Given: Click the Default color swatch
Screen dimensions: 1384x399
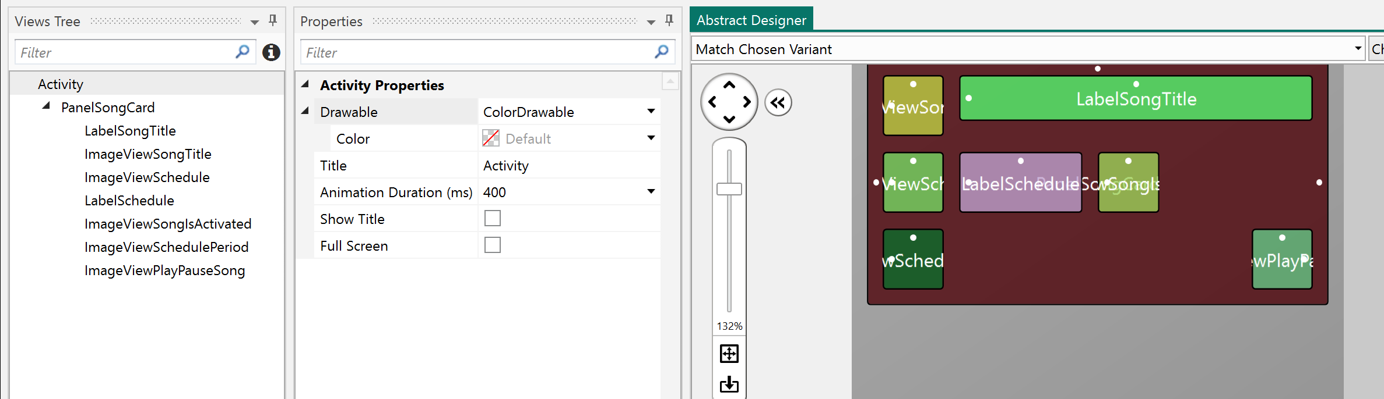Looking at the screenshot, I should tap(491, 138).
